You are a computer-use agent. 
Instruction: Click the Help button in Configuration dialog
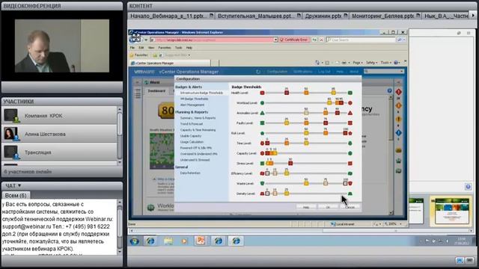point(306,207)
